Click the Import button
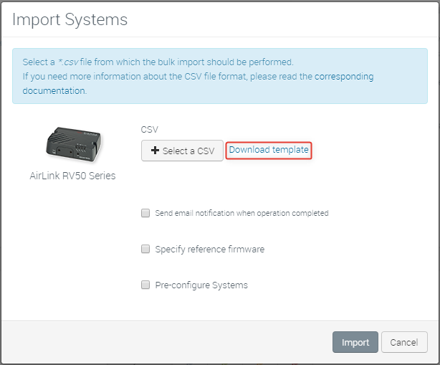This screenshot has height=365, width=440. tap(355, 342)
